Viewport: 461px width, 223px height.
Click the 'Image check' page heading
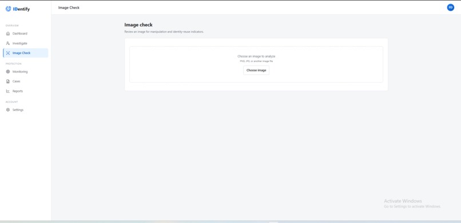(x=138, y=25)
